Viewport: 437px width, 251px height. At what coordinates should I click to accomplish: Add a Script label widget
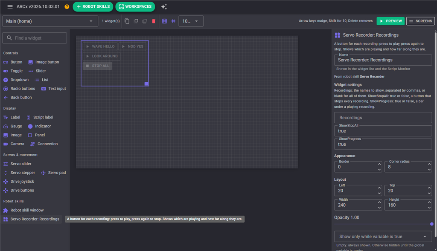pyautogui.click(x=40, y=118)
